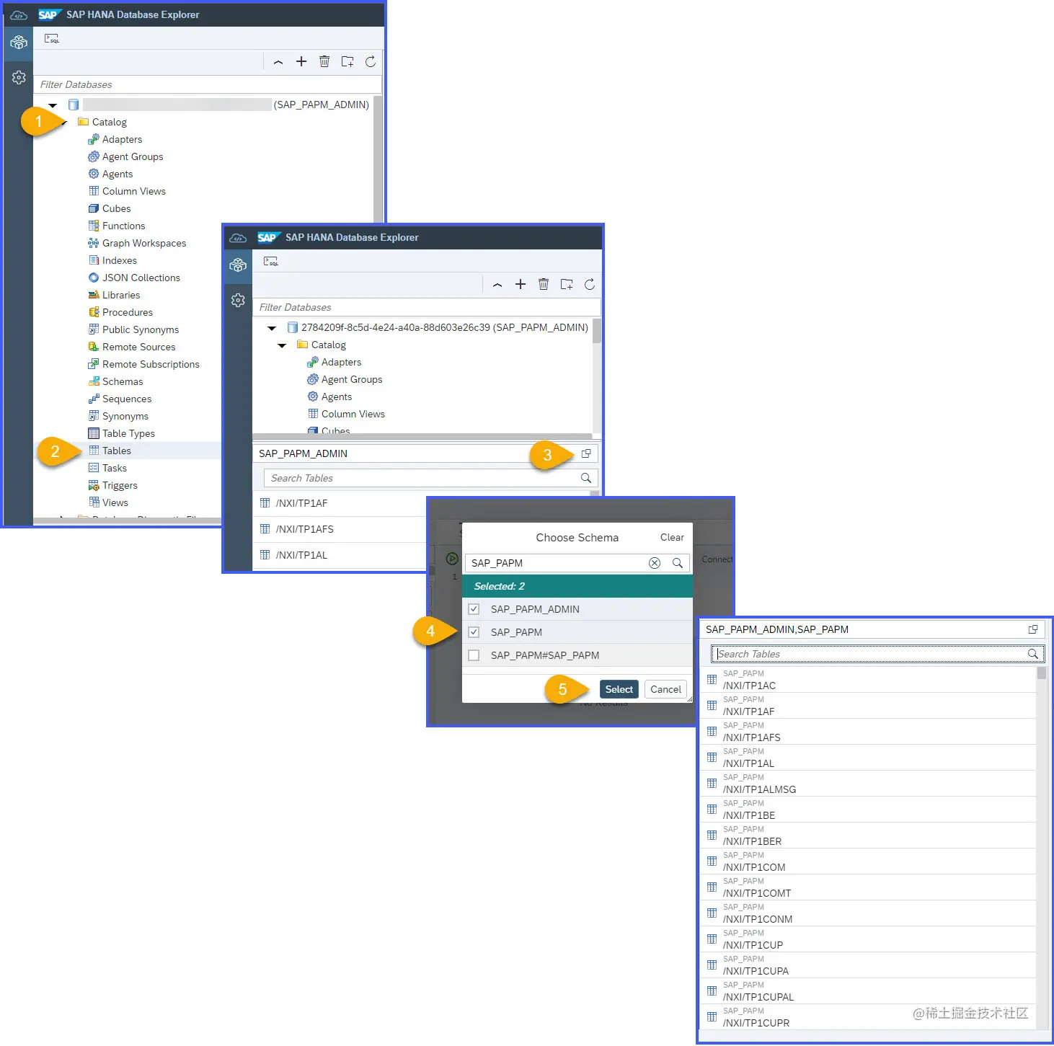Open SQL console icon in second window
The width and height of the screenshot is (1054, 1046).
click(x=271, y=262)
